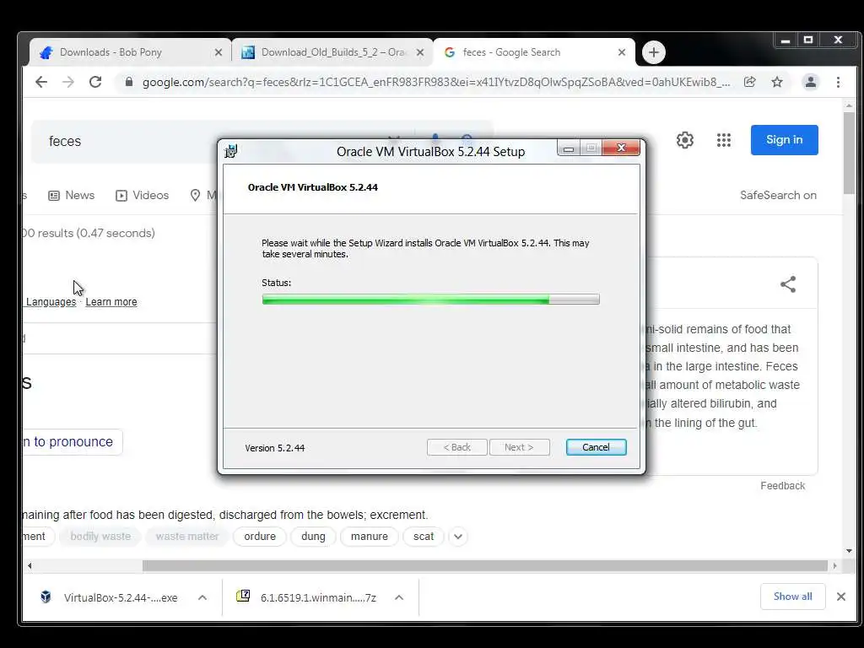Open the VirtualBox-5.2.44 exe download item
Screen dimensions: 864x648
tap(120, 597)
